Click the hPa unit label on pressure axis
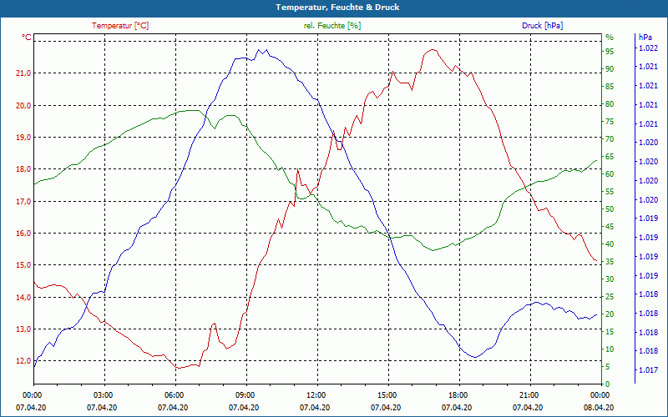The image size is (668, 417). [645, 38]
